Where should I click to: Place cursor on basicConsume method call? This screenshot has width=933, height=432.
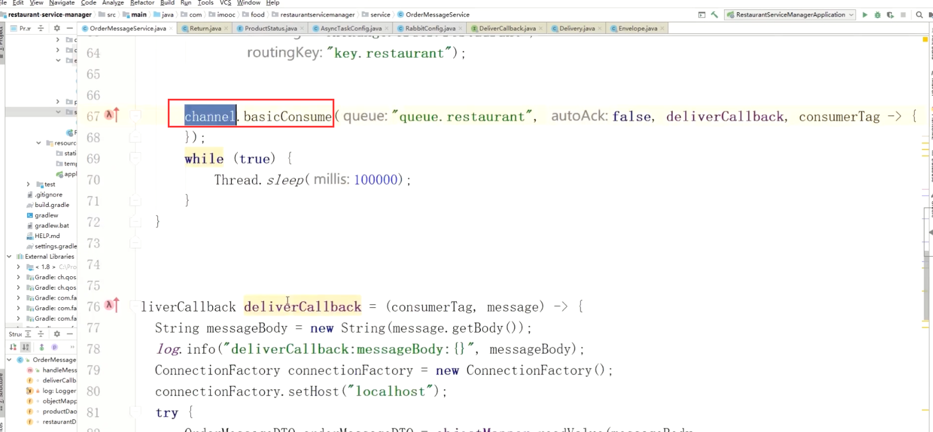pyautogui.click(x=288, y=116)
